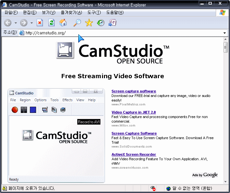
Task: Click Help in CamStudio menu
Action: pos(92,100)
